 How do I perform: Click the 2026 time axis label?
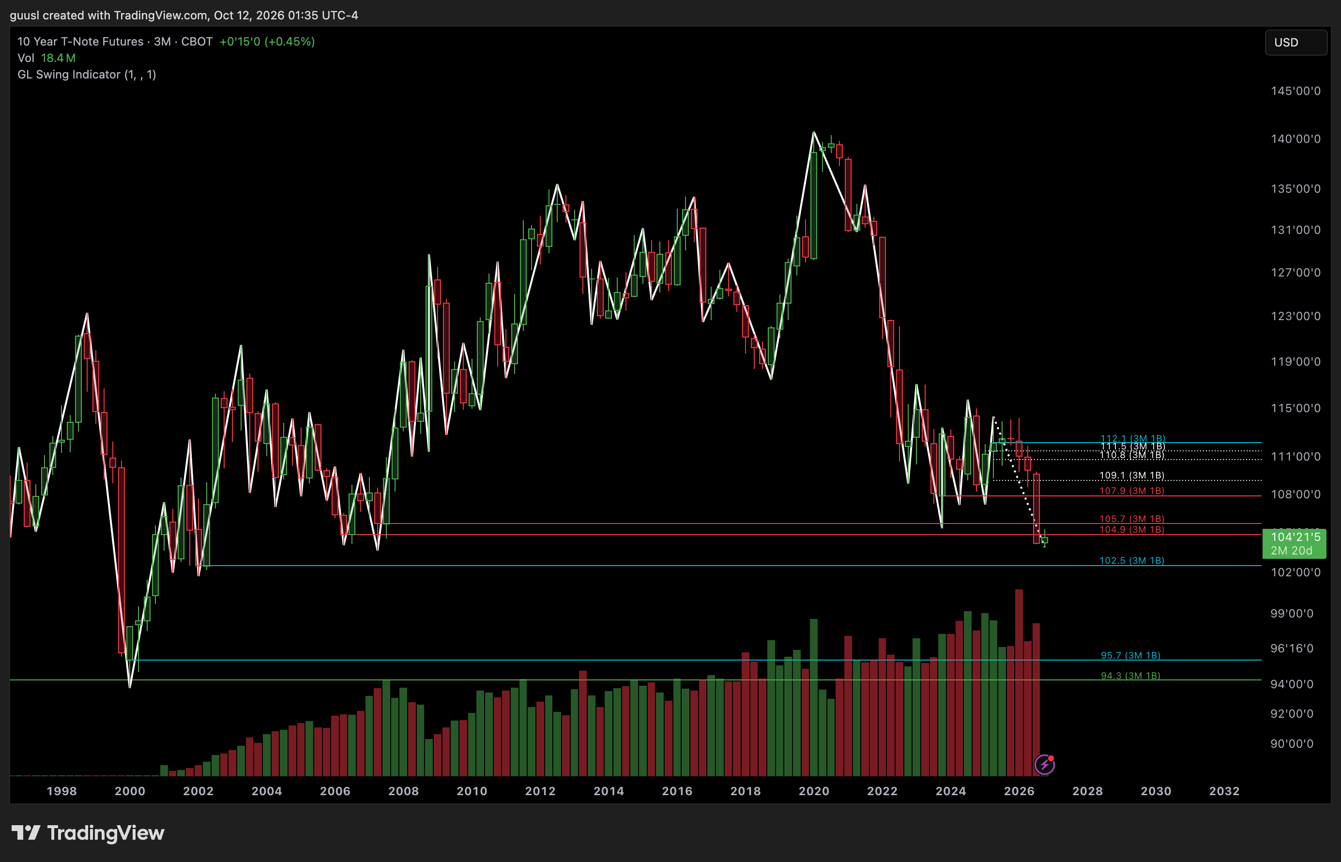point(1019,791)
